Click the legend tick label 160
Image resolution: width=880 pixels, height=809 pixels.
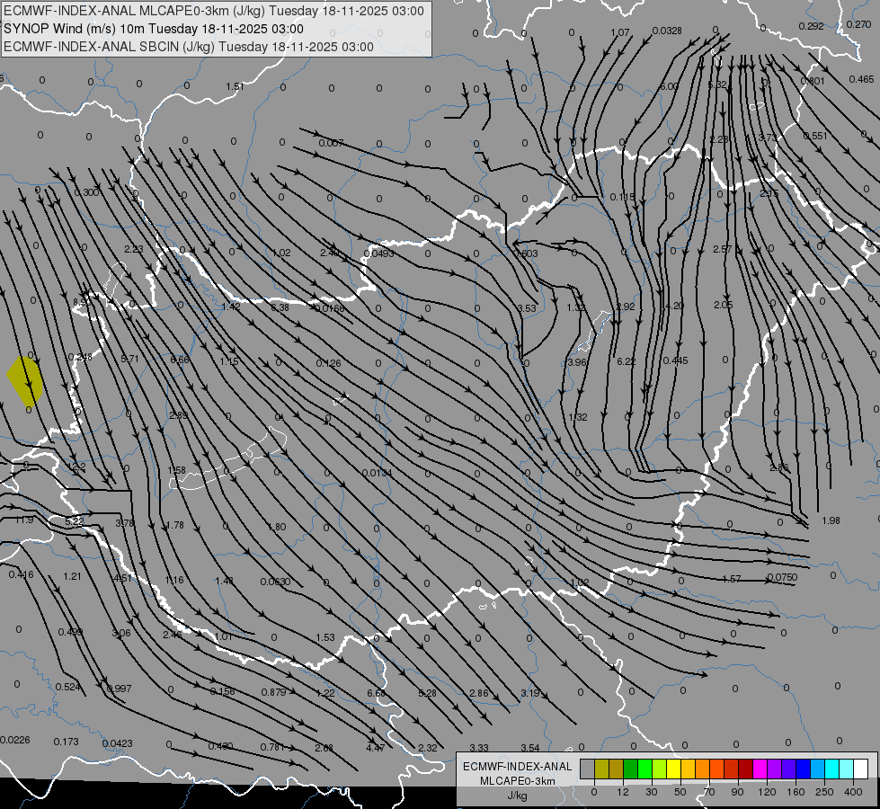point(796,792)
